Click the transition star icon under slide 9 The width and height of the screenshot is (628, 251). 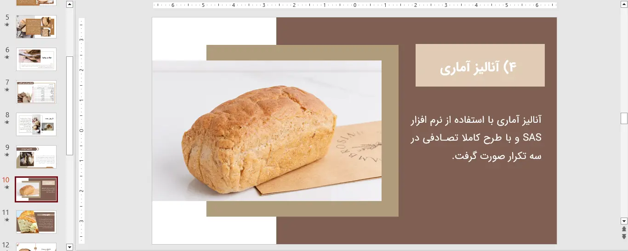[6, 155]
